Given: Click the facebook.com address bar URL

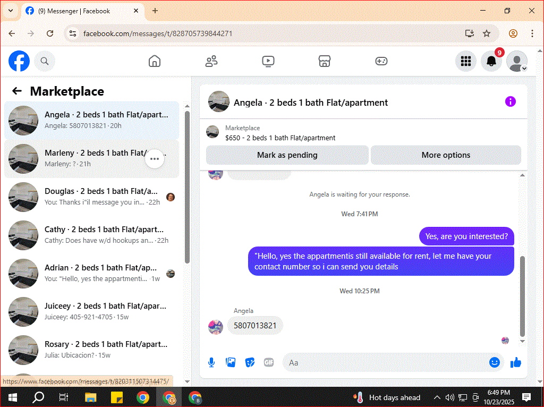Looking at the screenshot, I should (158, 33).
